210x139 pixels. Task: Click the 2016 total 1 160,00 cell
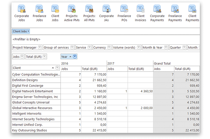point(94,91)
